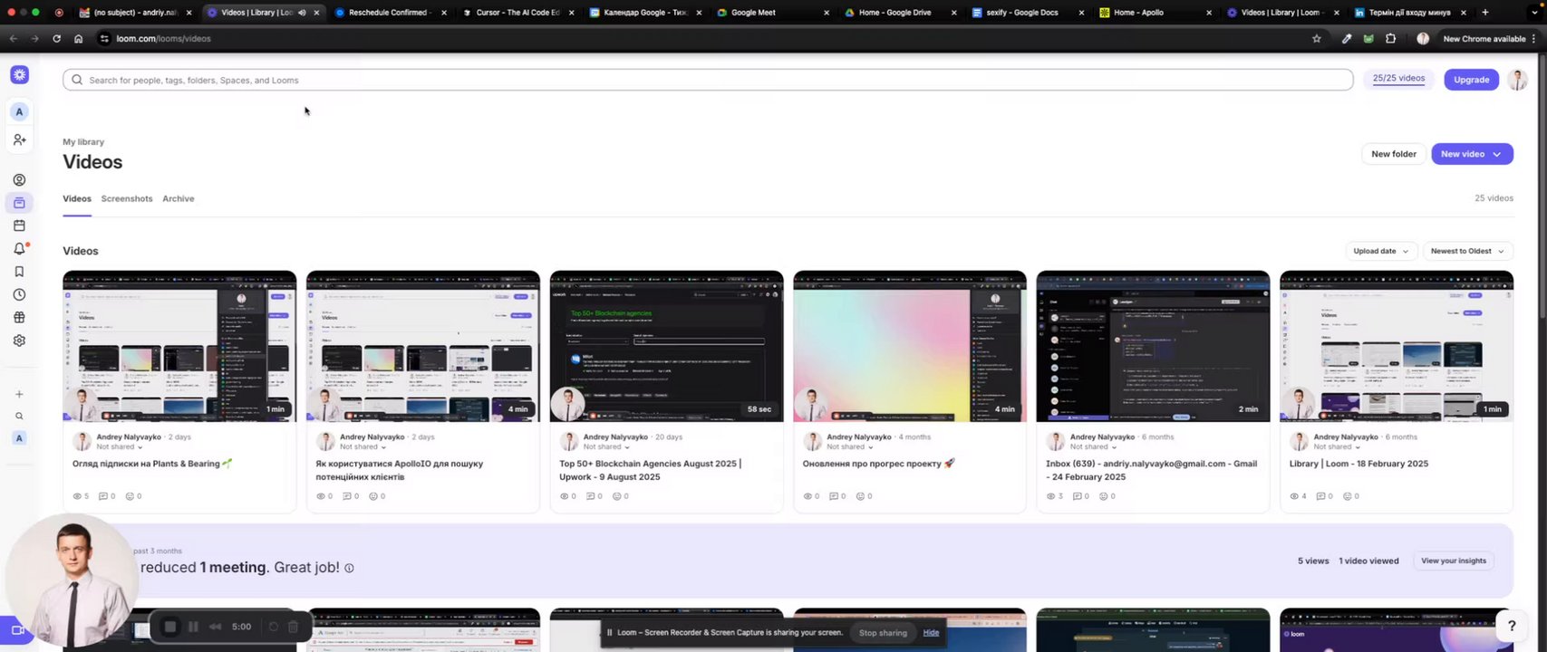The image size is (1547, 652).
Task: Click the New Chrome available button
Action: (1490, 39)
